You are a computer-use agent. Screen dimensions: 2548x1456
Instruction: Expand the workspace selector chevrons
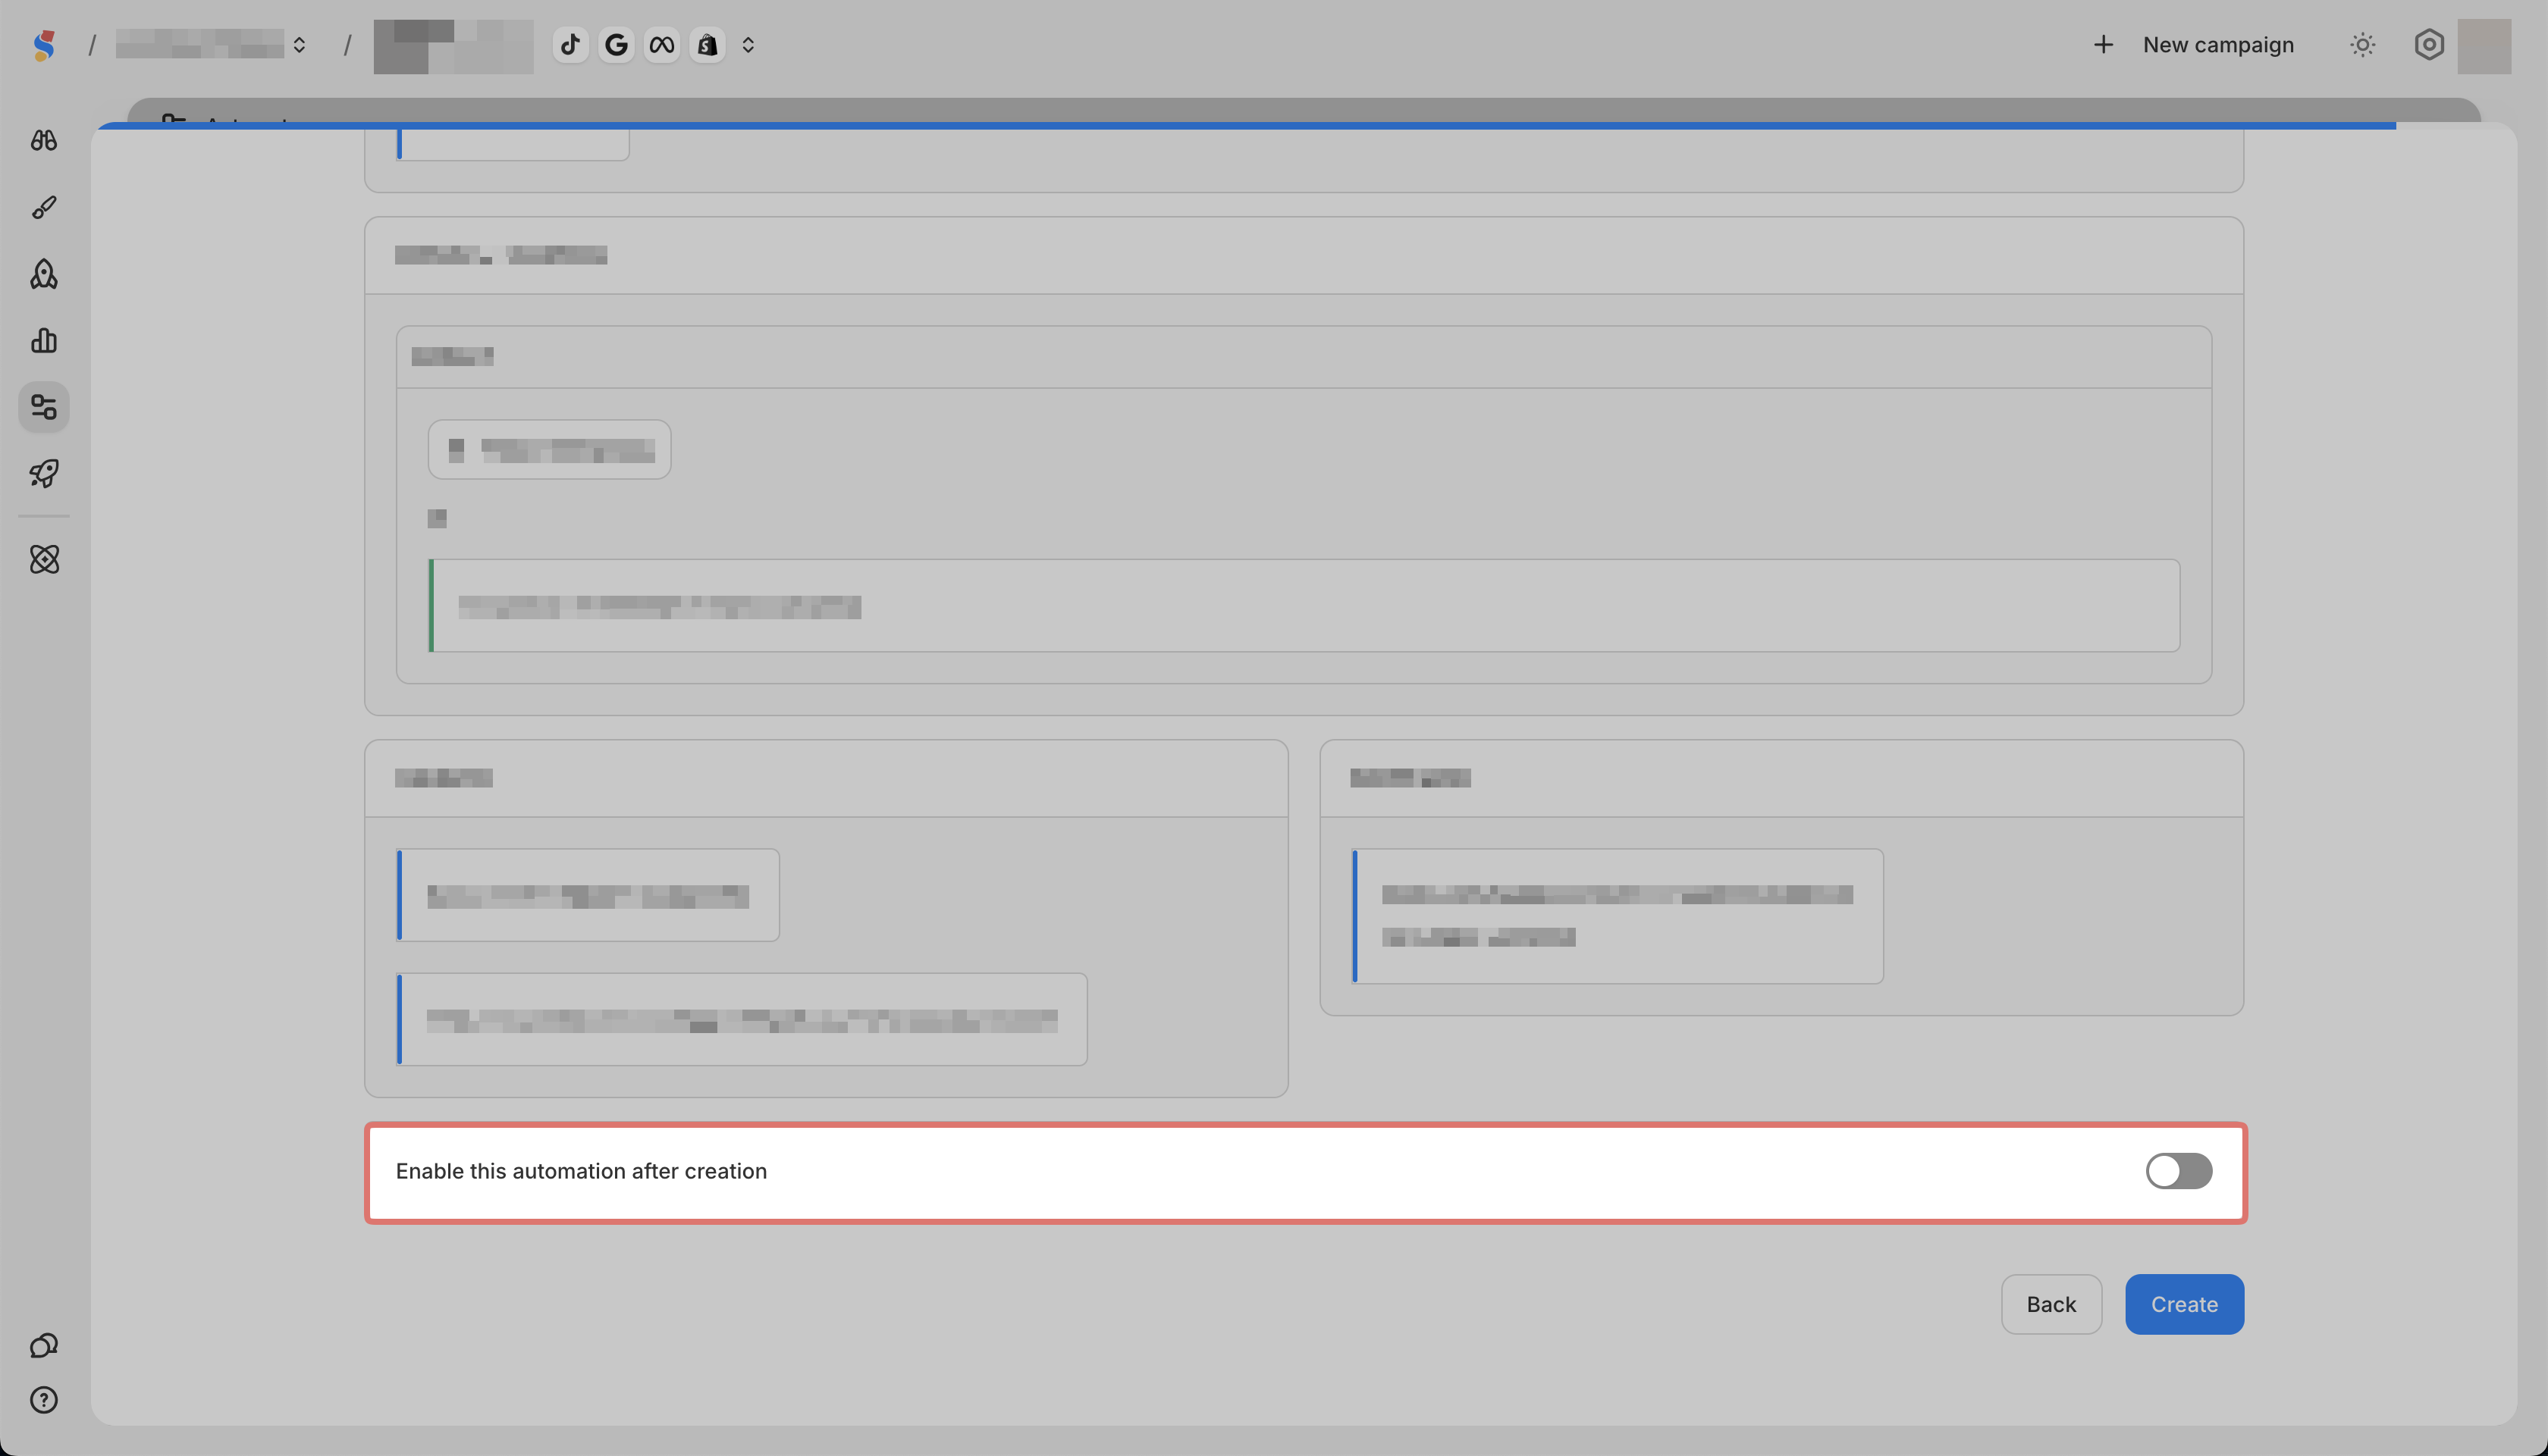pyautogui.click(x=299, y=45)
